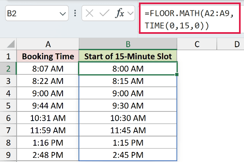Expand the Name Box dropdown arrow

pyautogui.click(x=63, y=14)
